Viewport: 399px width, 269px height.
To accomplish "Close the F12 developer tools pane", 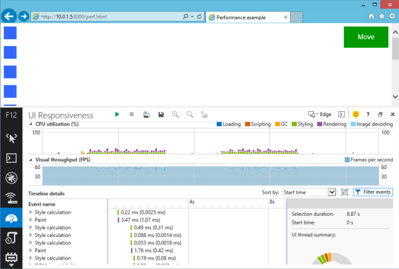I will pos(392,115).
